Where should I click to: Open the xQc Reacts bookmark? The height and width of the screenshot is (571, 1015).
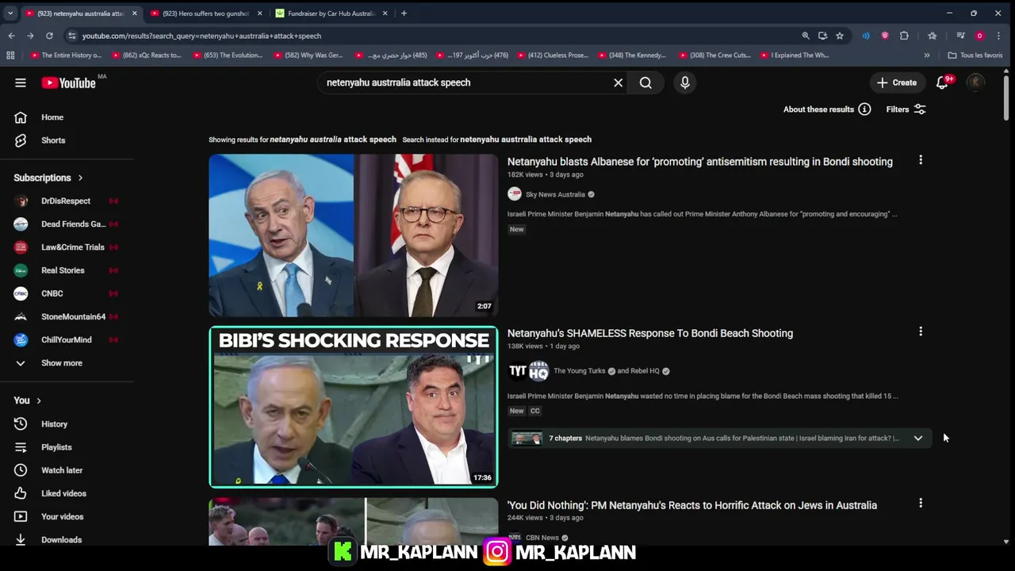147,56
